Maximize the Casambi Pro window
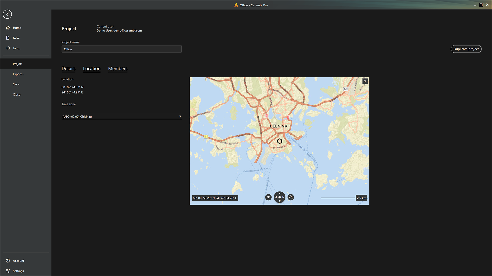Image resolution: width=492 pixels, height=276 pixels. [x=481, y=5]
